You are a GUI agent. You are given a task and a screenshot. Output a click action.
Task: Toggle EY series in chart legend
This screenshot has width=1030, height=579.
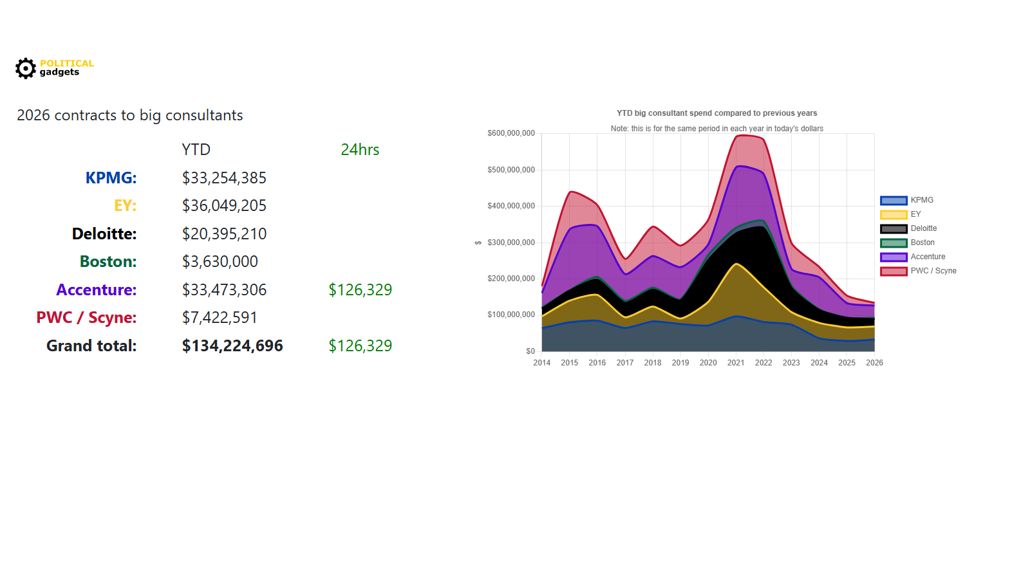click(901, 214)
